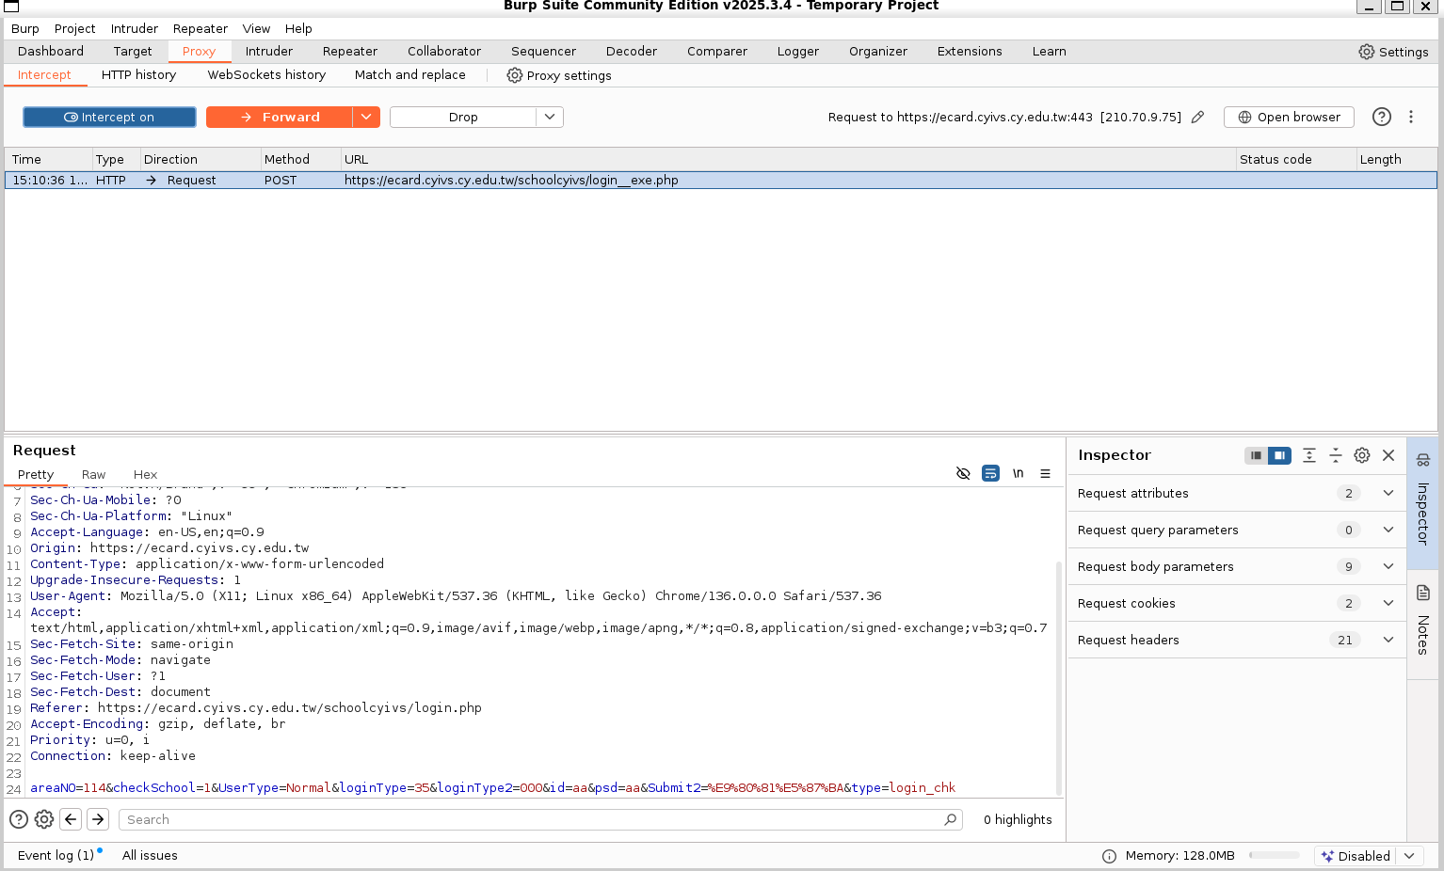Open the Help menu
This screenshot has width=1444, height=871.
(298, 29)
